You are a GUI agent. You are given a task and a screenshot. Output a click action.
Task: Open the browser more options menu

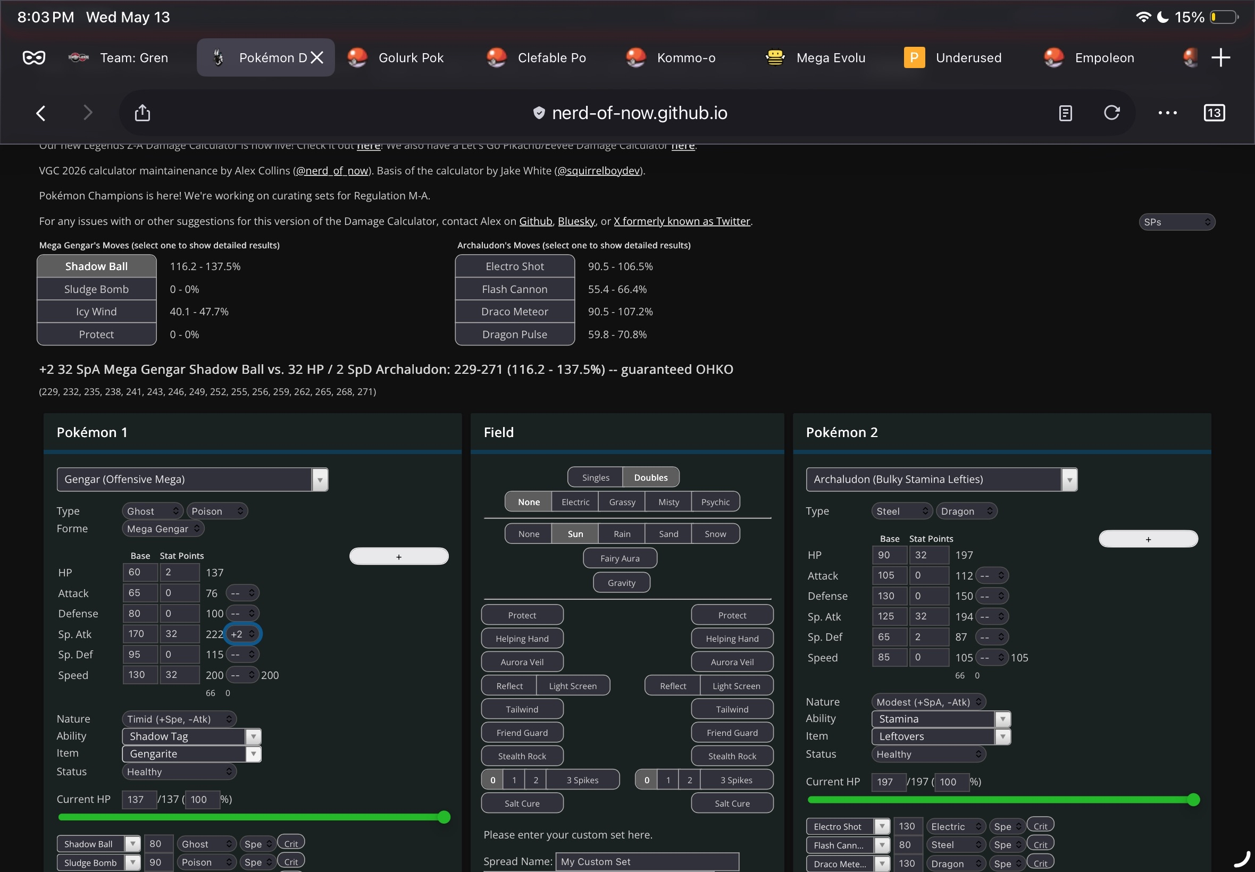[x=1167, y=113]
